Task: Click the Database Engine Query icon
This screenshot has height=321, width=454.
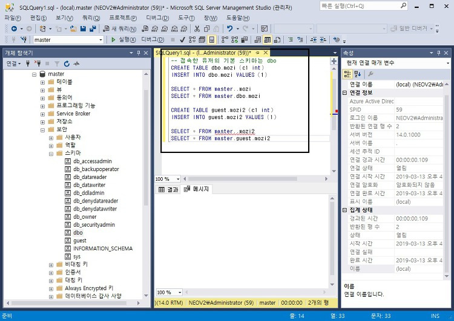Action: coord(145,28)
